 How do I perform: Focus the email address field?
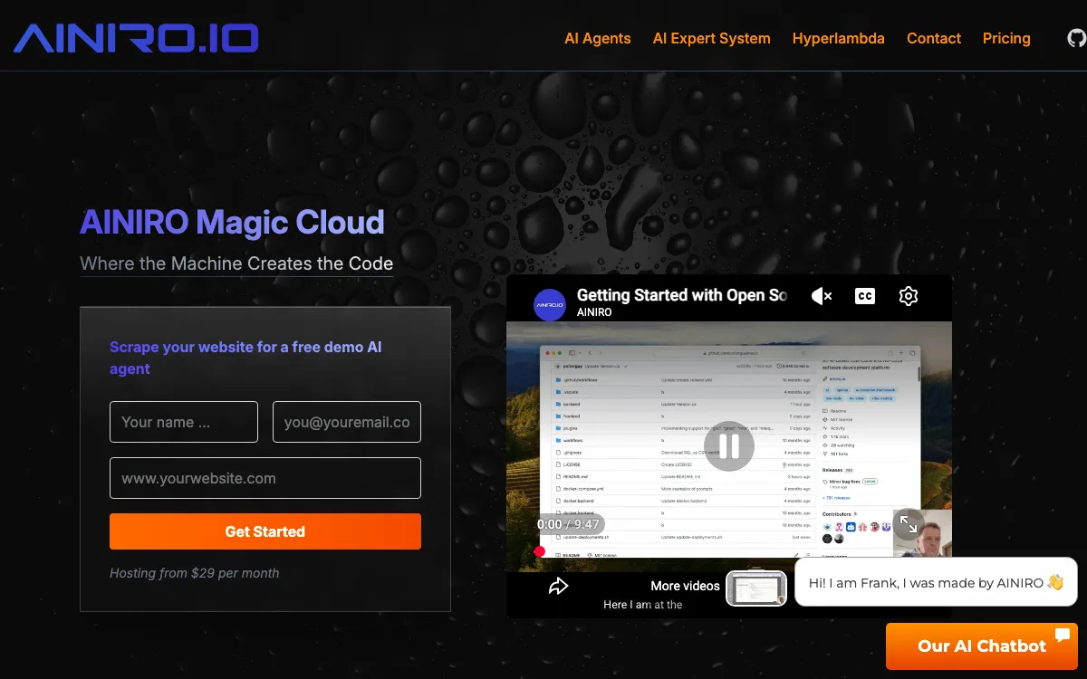[347, 422]
